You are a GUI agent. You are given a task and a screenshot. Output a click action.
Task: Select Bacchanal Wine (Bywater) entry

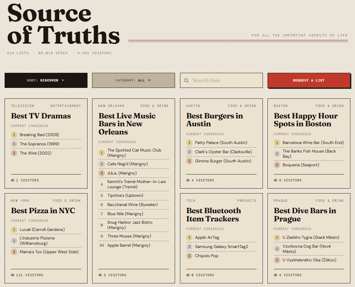pos(134,205)
